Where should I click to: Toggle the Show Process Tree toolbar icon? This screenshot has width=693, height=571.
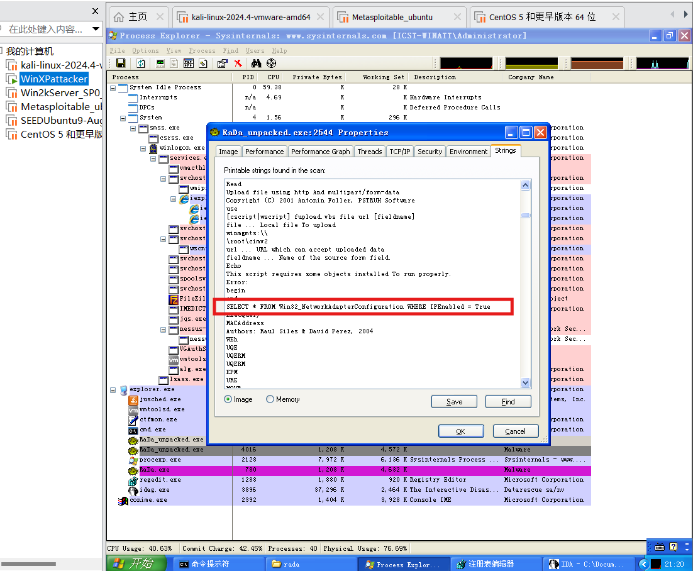[x=174, y=63]
